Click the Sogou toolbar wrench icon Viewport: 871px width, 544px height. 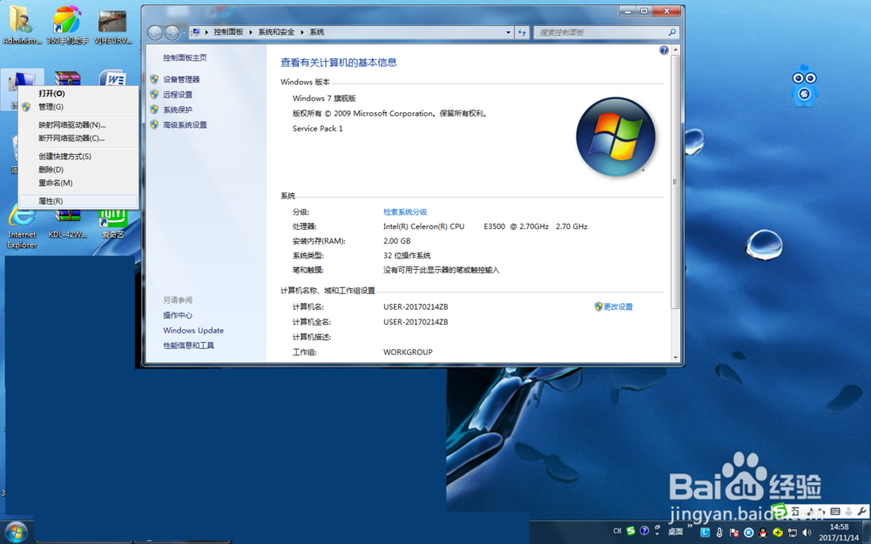861,511
